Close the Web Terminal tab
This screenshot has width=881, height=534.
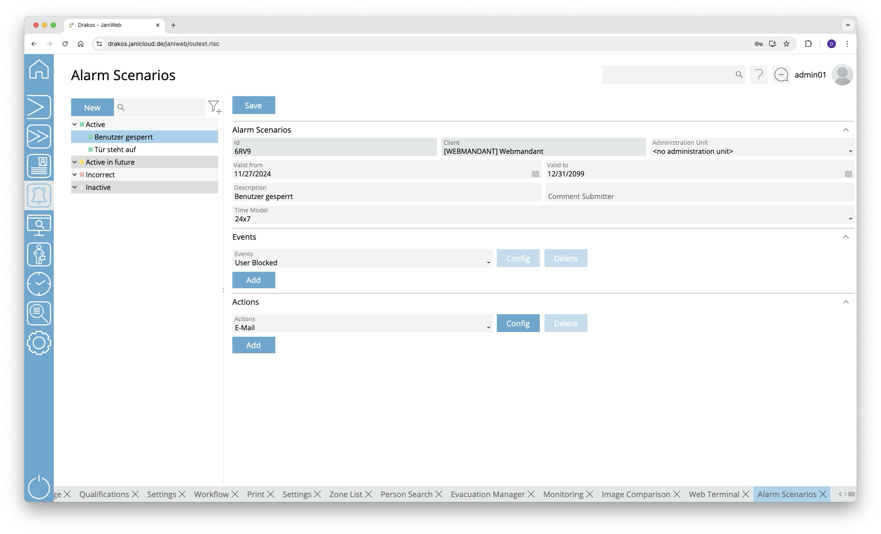pyautogui.click(x=746, y=494)
